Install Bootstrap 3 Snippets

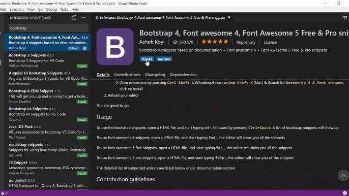click(x=82, y=66)
